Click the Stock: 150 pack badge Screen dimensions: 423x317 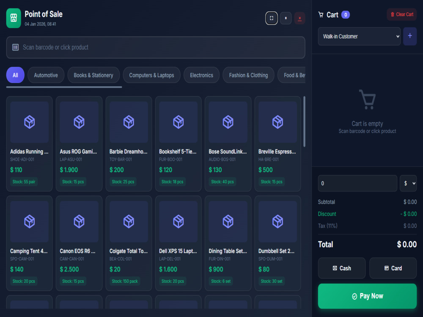coord(125,281)
